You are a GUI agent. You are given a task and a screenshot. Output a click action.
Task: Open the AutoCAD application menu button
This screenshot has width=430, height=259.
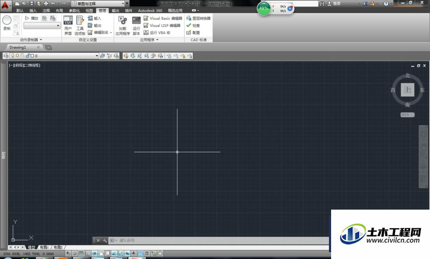6,6
